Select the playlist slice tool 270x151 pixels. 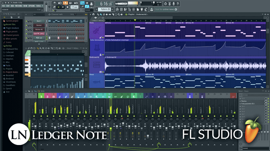pos(113,15)
